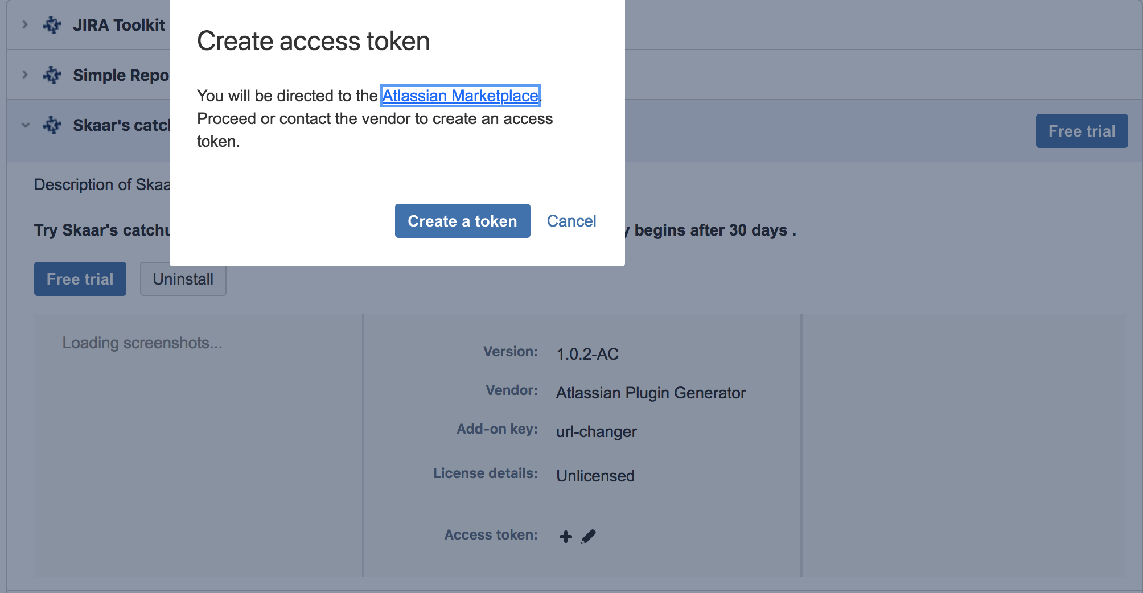Image resolution: width=1143 pixels, height=593 pixels.
Task: Click Free trial button next to Uninstall
Action: (80, 279)
